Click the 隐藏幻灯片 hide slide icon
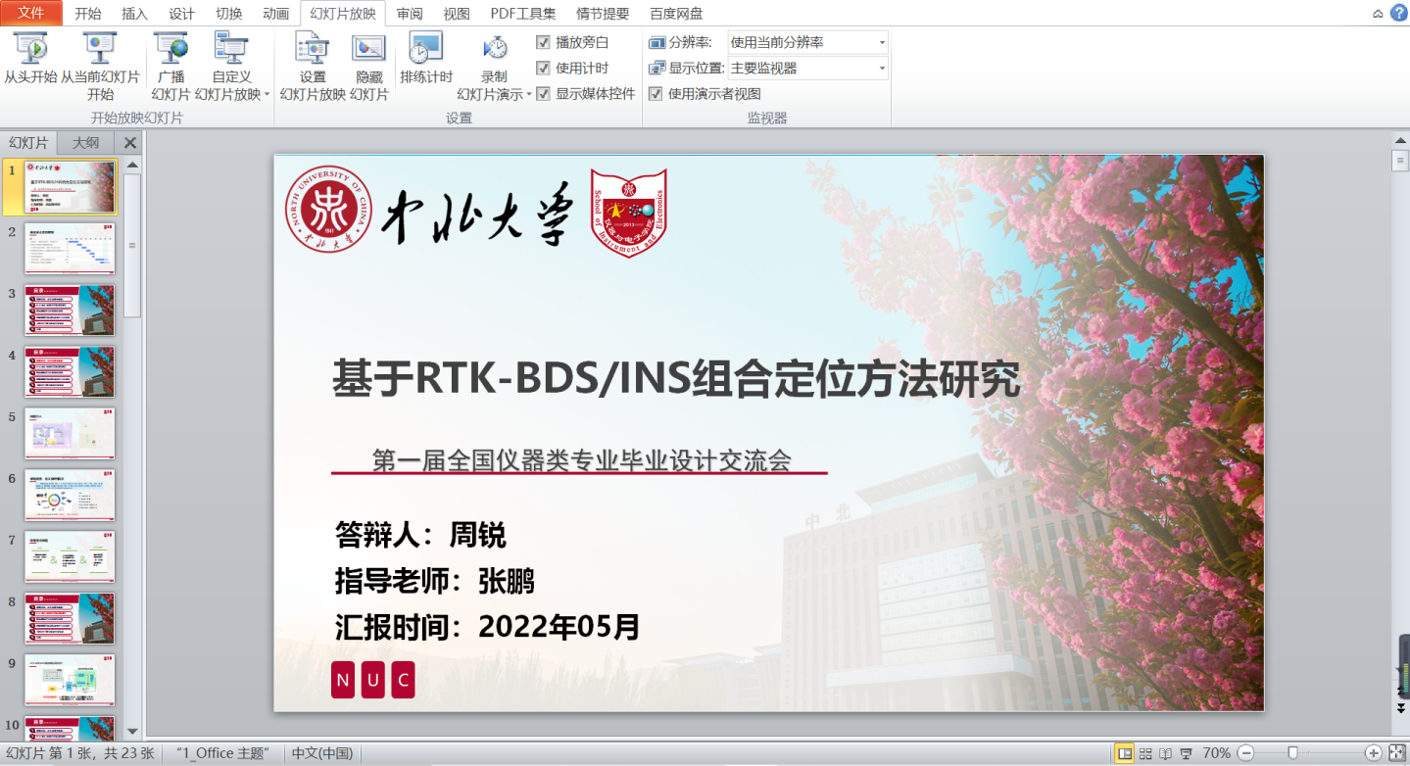The height and width of the screenshot is (766, 1410). 369,49
